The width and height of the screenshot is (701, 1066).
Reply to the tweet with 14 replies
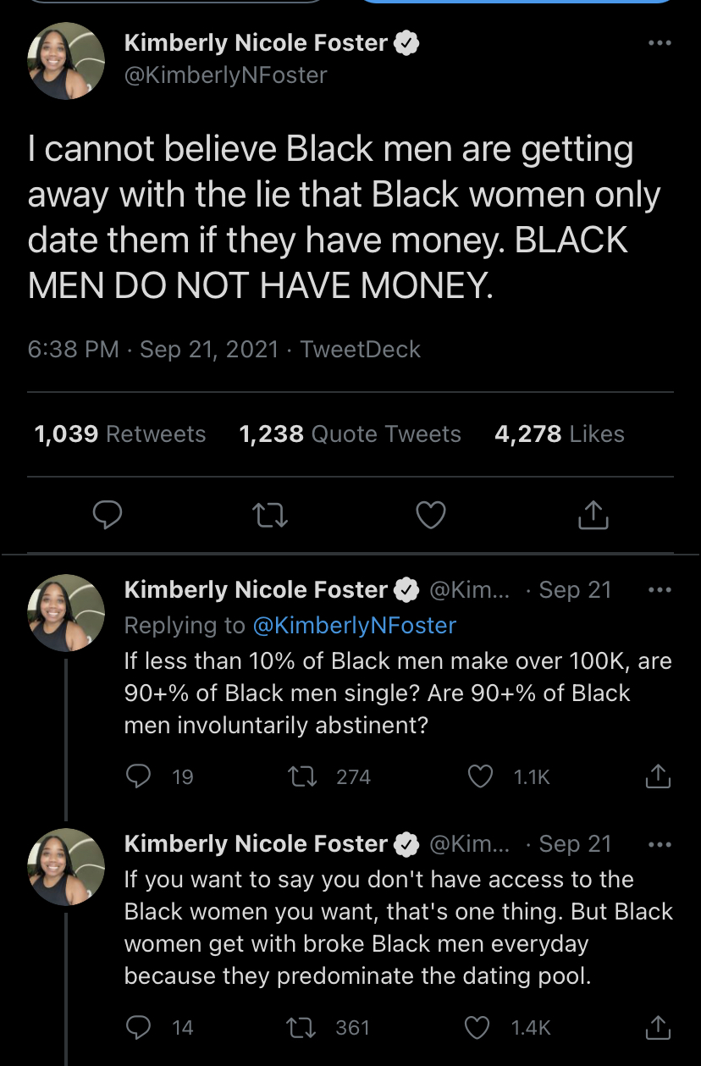(x=137, y=1027)
